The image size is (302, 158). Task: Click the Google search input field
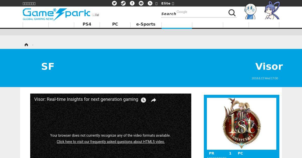[x=194, y=13]
